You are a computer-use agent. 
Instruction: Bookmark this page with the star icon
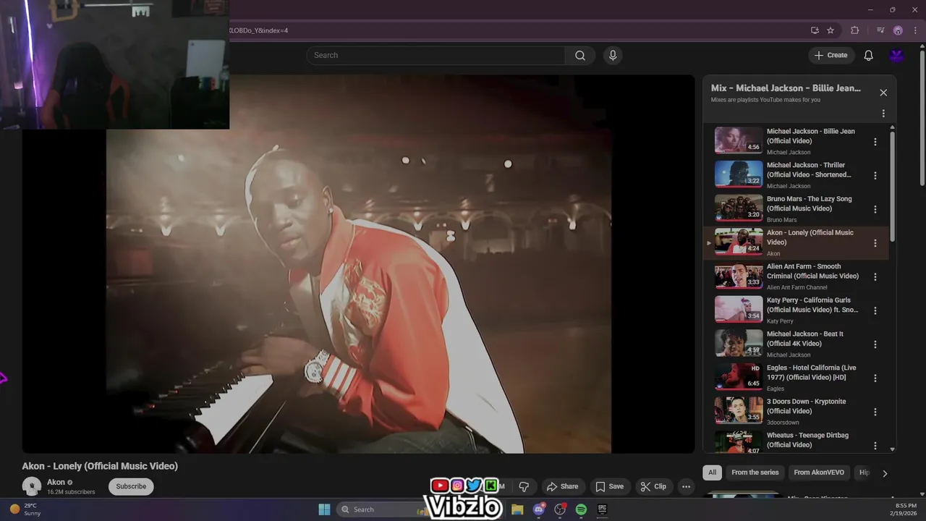click(831, 30)
